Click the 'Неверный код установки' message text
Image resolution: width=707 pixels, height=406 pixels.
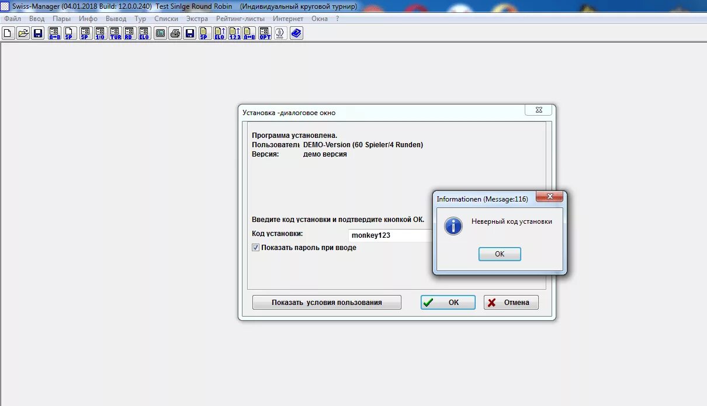[x=512, y=221]
